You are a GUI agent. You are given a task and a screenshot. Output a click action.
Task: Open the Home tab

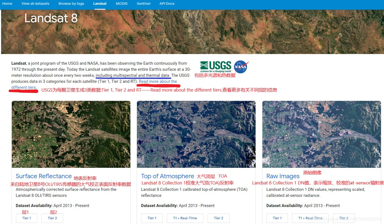pyautogui.click(x=7, y=4)
